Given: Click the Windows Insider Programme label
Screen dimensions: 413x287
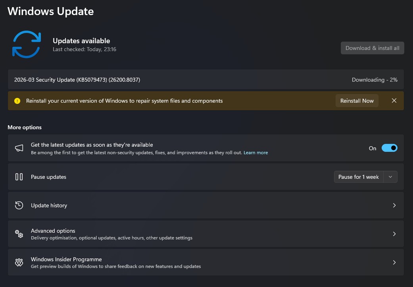Looking at the screenshot, I should [66, 259].
